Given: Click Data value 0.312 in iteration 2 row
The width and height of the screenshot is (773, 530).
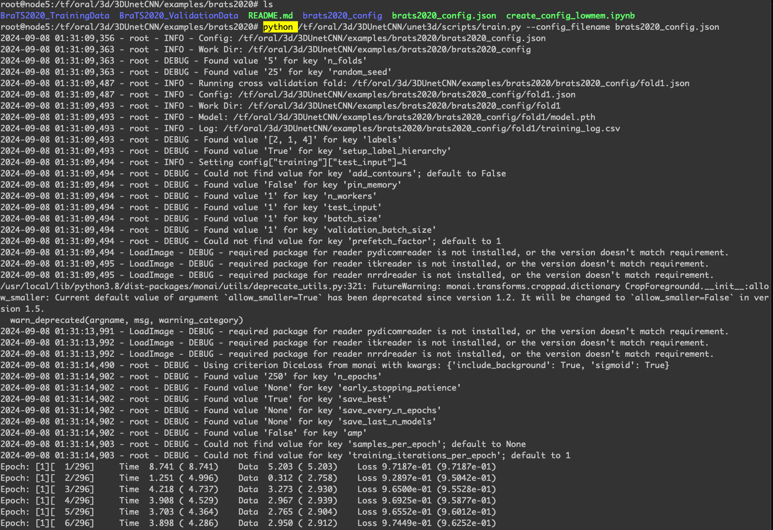Looking at the screenshot, I should (280, 478).
